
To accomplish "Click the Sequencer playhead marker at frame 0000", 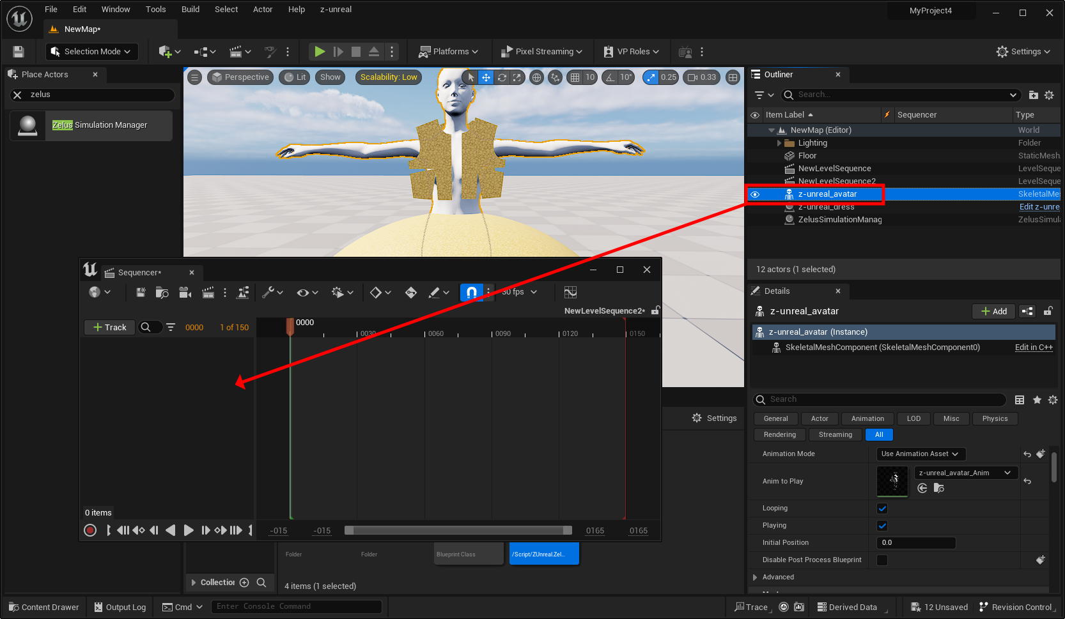I will 290,326.
